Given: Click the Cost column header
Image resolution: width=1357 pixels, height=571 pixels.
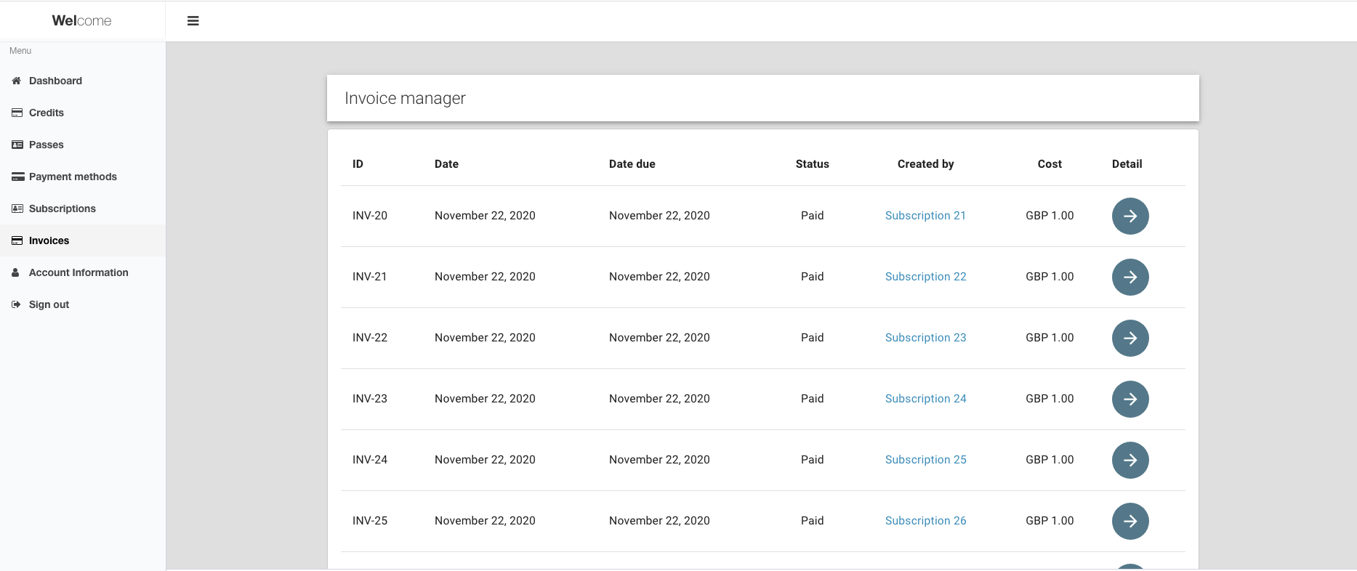Looking at the screenshot, I should coord(1050,164).
